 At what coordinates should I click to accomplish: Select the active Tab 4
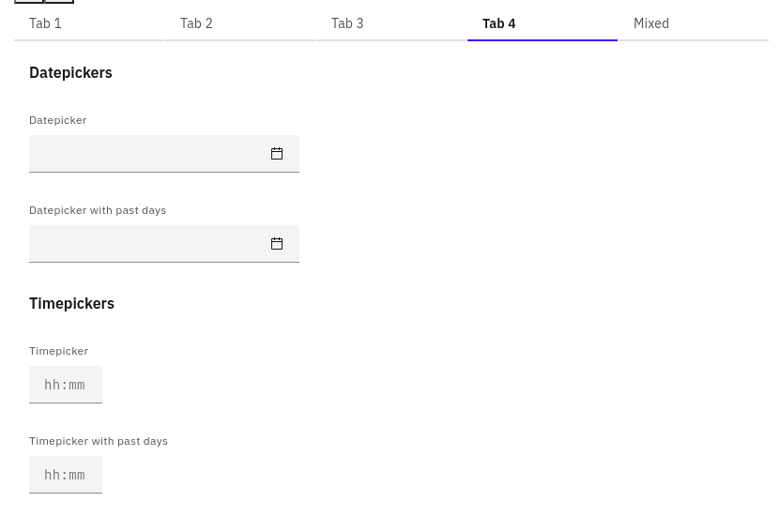[543, 23]
